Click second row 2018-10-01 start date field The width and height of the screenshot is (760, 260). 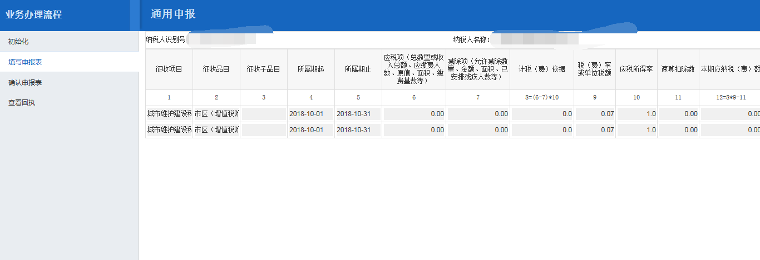click(311, 130)
